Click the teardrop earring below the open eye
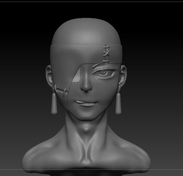 118,103
